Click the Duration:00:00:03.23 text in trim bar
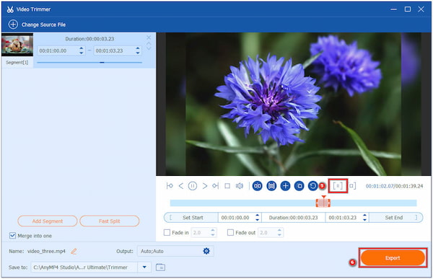Screen dimensions: 433x279 [x=293, y=218]
